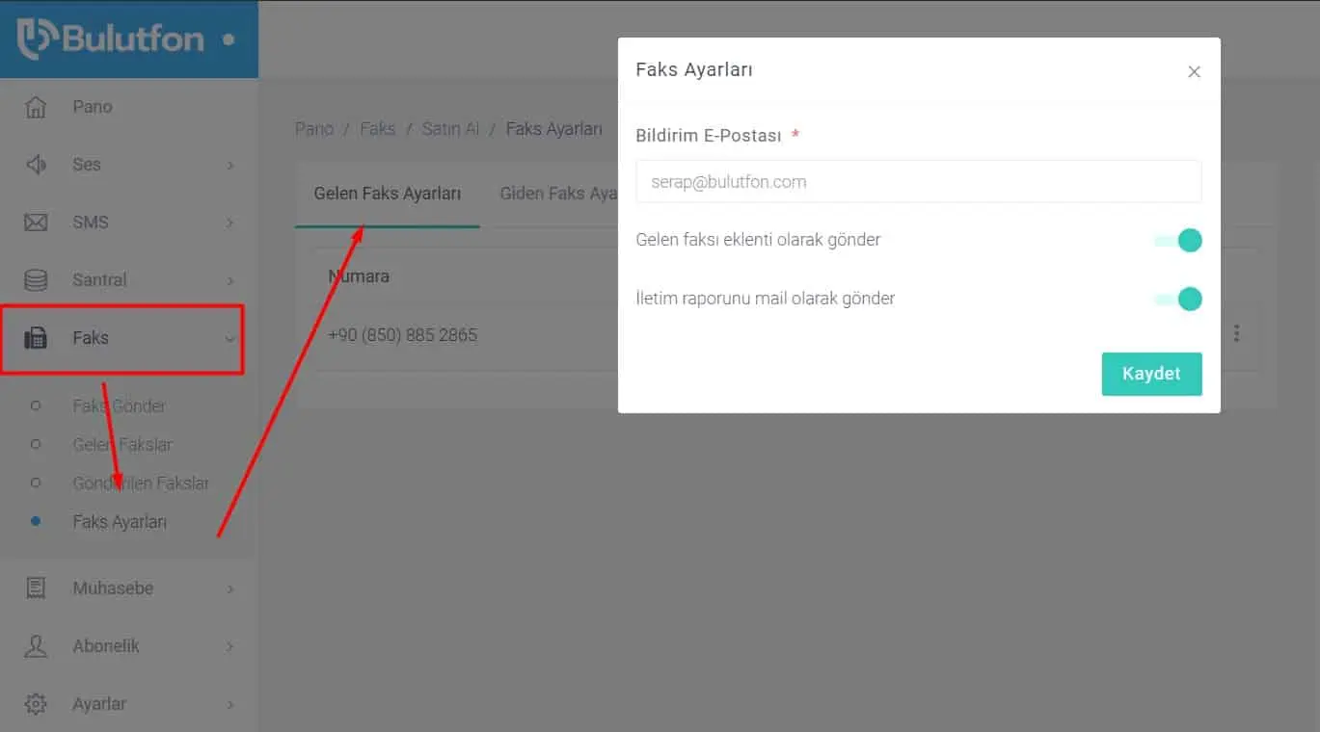Click the Kaydet button
Viewport: 1320px width, 732px height.
(x=1151, y=374)
